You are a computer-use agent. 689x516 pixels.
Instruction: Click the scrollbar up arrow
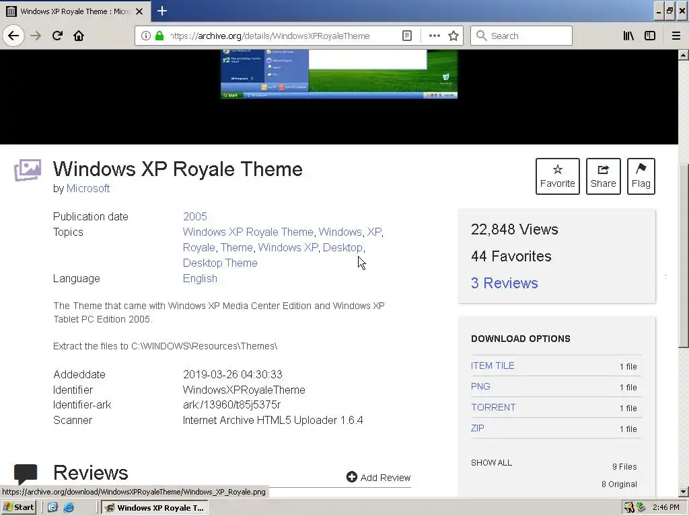pos(684,55)
